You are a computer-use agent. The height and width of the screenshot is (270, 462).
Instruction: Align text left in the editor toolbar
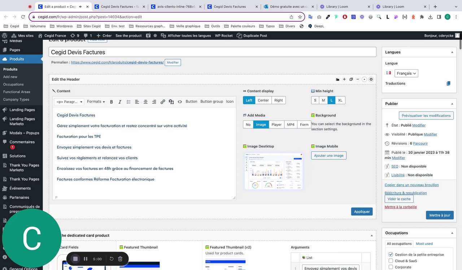pos(137,102)
